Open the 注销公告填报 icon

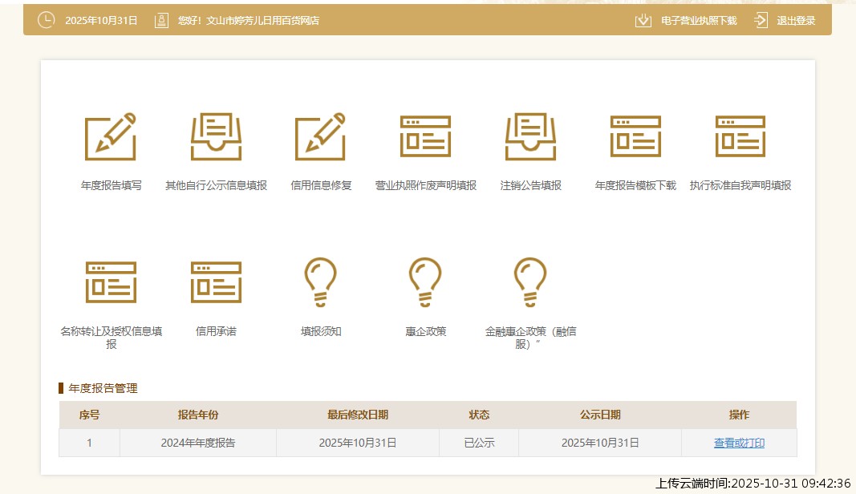530,137
